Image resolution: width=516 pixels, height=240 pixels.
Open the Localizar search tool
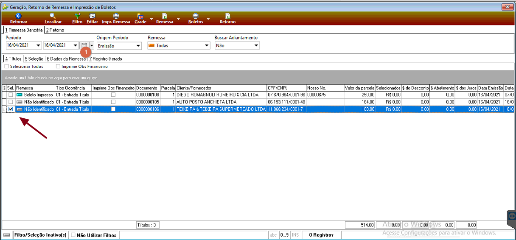[53, 16]
